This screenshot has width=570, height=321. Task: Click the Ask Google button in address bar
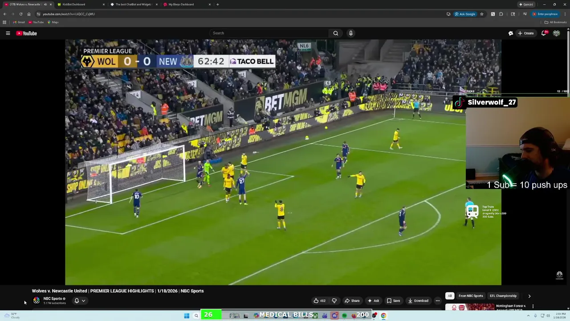point(465,14)
